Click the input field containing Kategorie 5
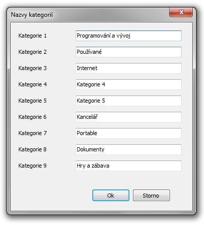Screen dimensions: 204x225 coord(128,101)
